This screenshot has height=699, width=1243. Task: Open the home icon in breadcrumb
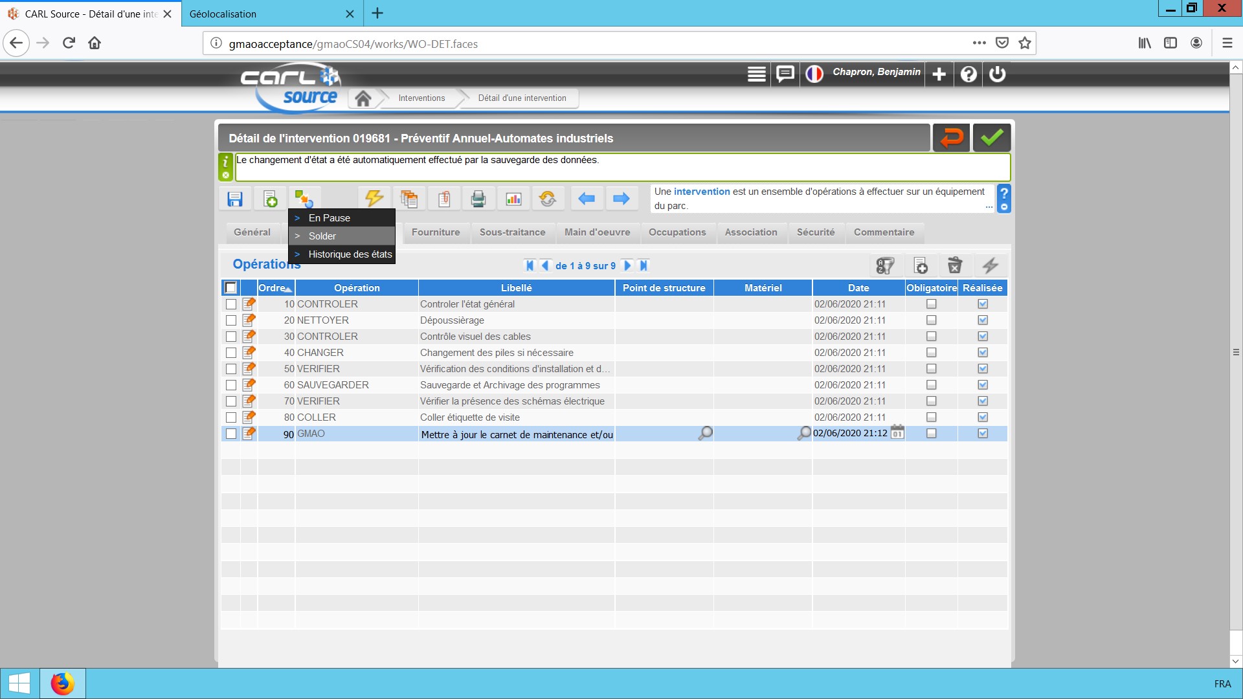click(x=363, y=98)
